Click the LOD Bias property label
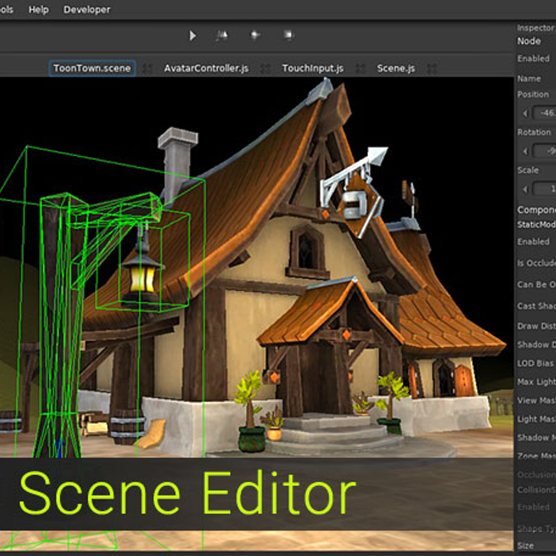This screenshot has height=556, width=556. pos(536,363)
